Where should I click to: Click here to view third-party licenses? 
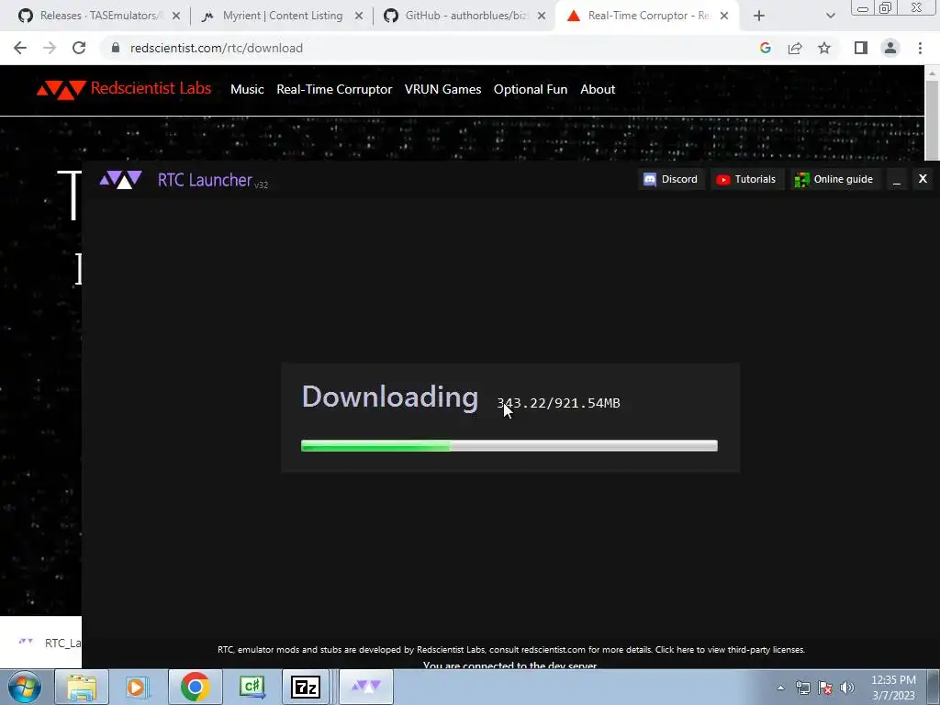tap(730, 649)
